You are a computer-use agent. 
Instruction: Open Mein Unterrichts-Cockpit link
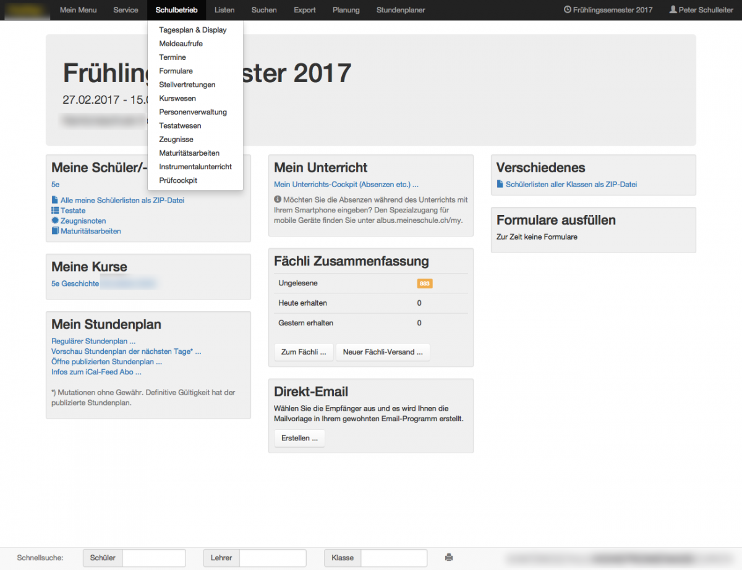346,184
